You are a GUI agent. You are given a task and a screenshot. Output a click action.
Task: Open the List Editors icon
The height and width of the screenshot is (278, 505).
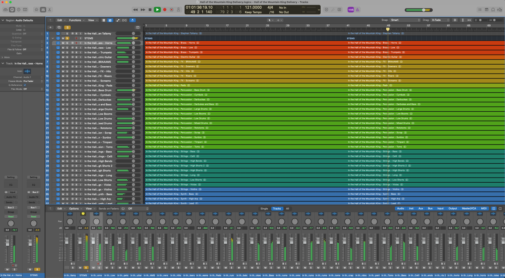coord(480,10)
